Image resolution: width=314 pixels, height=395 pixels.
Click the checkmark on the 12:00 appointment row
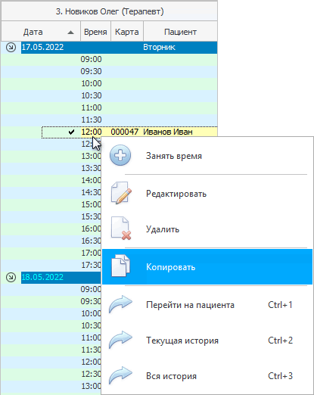pos(71,132)
